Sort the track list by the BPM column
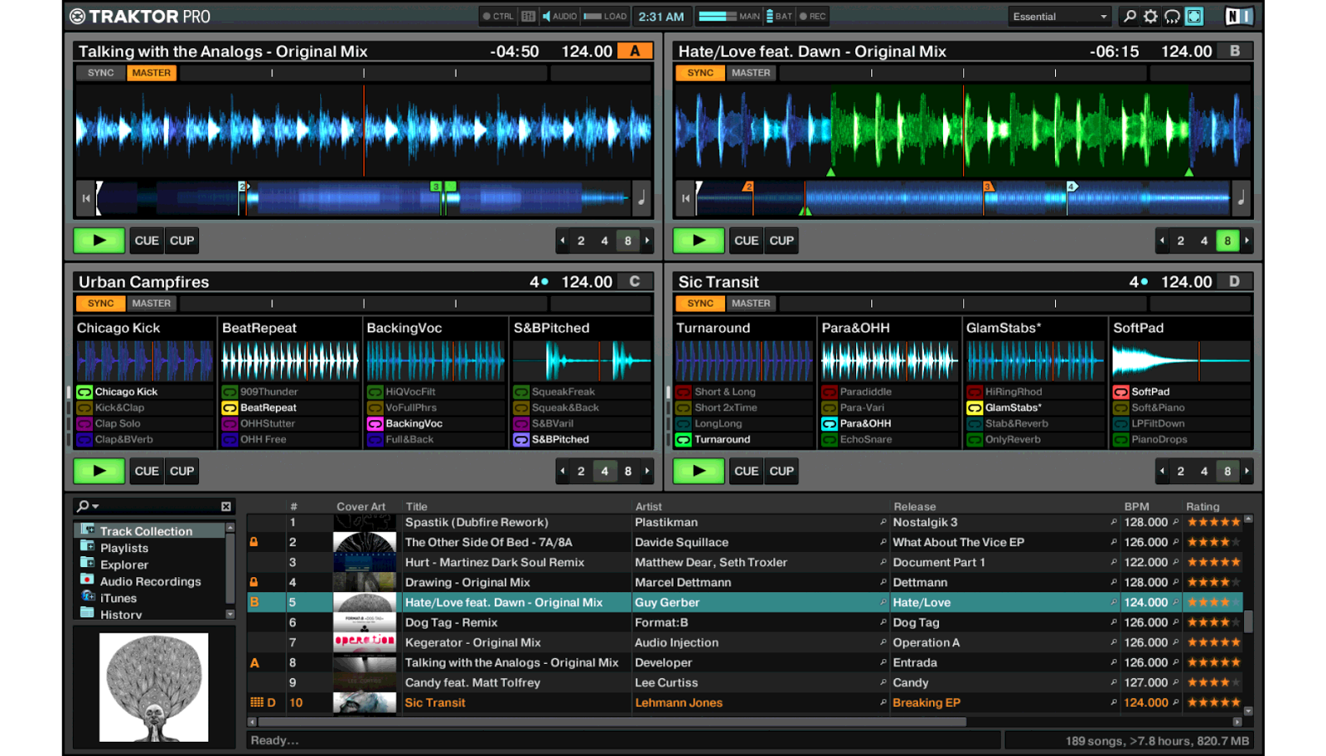This screenshot has height=756, width=1326. (x=1136, y=506)
